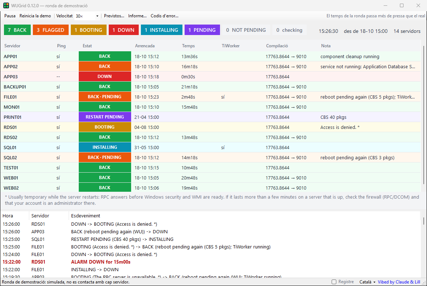Viewport: 427px width, 286px height.
Task: Open the Velocitat 30× dropdown
Action: coord(87,16)
